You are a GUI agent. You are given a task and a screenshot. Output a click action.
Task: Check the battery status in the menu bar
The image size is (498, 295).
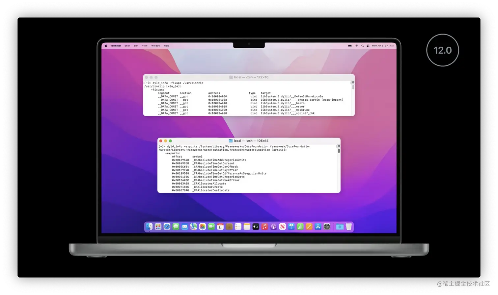[350, 46]
